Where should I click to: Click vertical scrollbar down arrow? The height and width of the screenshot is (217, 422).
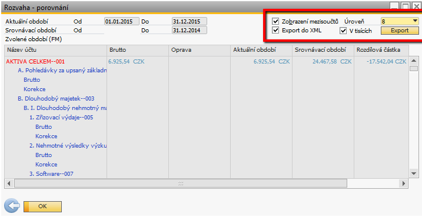[414, 173]
